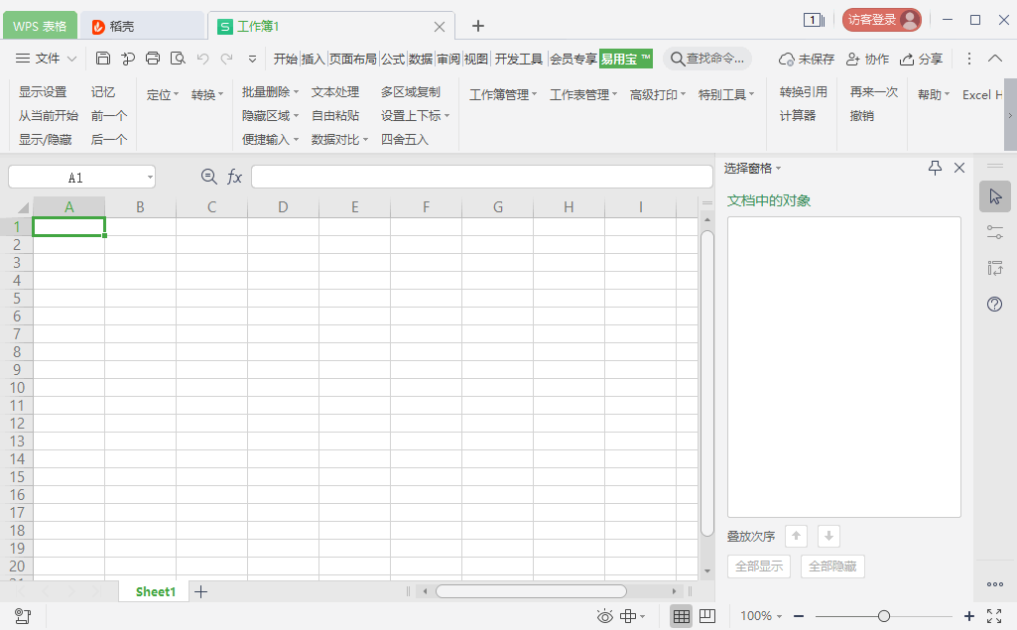
Task: Expand the 转换 dropdown
Action: (207, 94)
